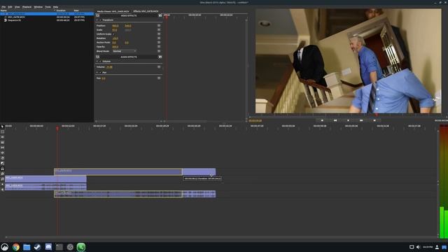Screen dimensions: 448x252
Task: Open the File menu
Action: click(x=3, y=7)
